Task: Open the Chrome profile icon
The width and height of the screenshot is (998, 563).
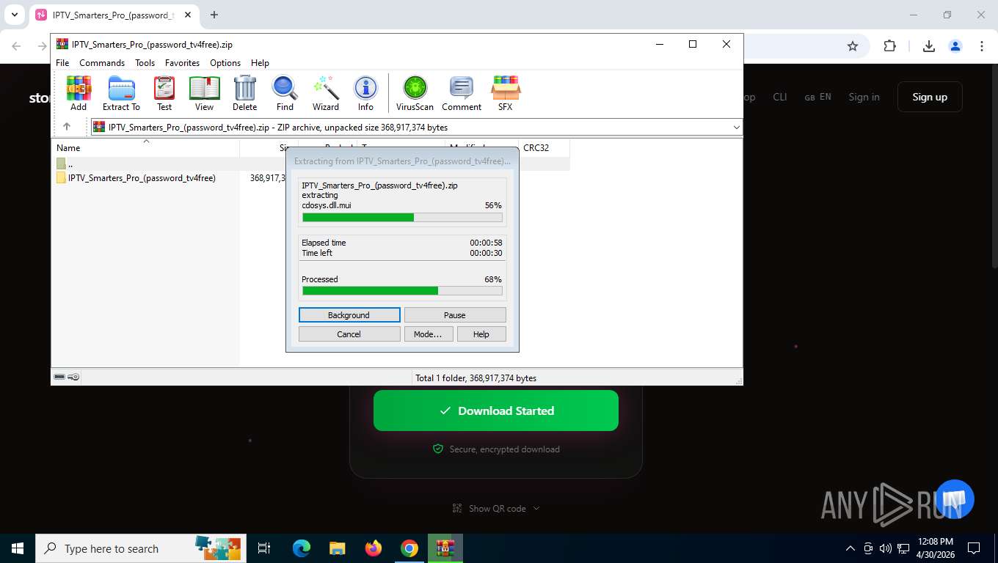Action: pos(955,46)
